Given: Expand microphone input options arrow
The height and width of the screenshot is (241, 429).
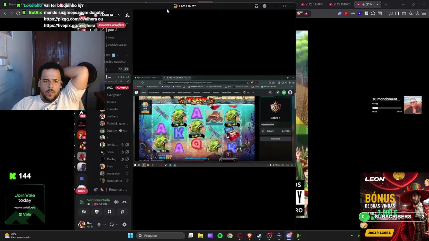Looking at the screenshot, I should [105, 225].
